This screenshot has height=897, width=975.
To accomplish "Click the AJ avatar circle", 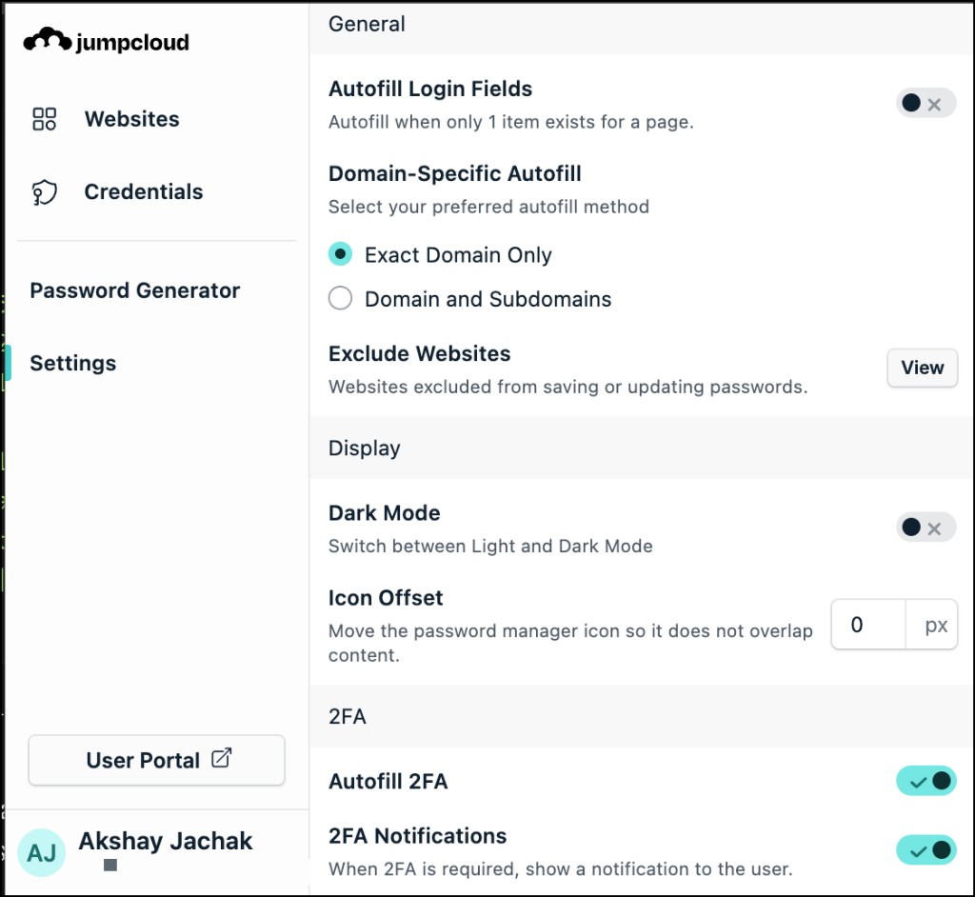I will click(42, 853).
